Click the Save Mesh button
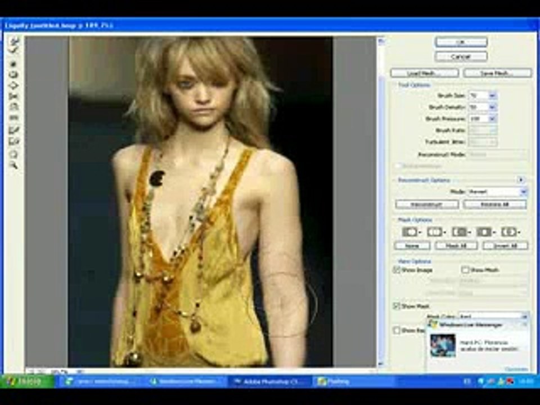Viewport: 540px width, 405px height. (497, 73)
